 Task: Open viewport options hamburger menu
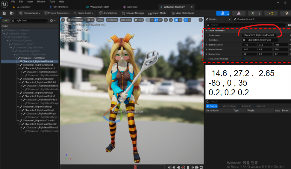(63, 20)
